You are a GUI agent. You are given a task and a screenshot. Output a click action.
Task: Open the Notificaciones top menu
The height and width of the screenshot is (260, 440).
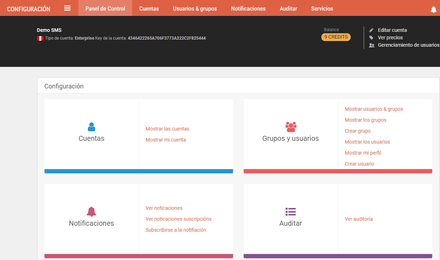[x=248, y=8]
